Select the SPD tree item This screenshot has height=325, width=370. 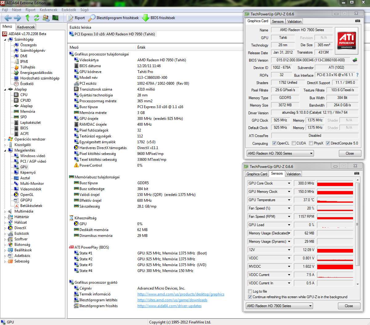point(20,117)
